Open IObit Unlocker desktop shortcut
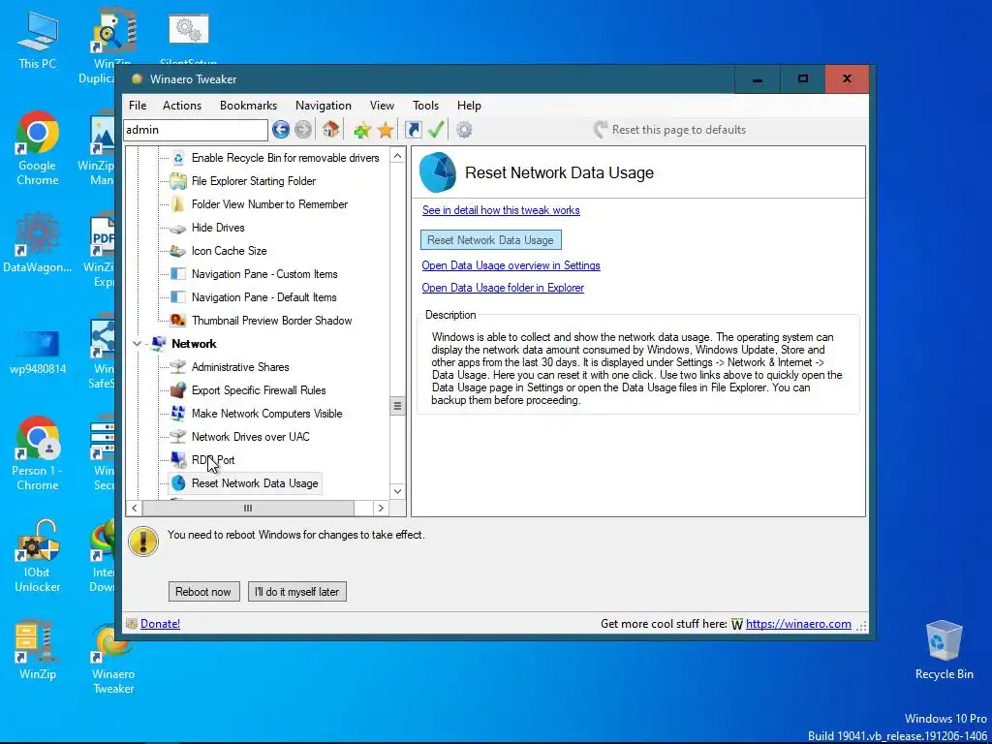The width and height of the screenshot is (992, 744). click(38, 556)
